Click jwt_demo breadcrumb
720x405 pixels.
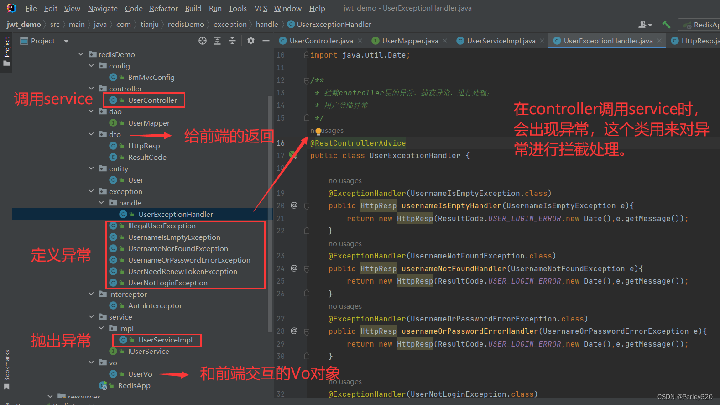pos(24,25)
